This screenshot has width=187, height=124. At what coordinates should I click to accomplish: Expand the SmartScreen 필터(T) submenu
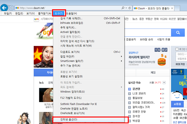click(89, 61)
